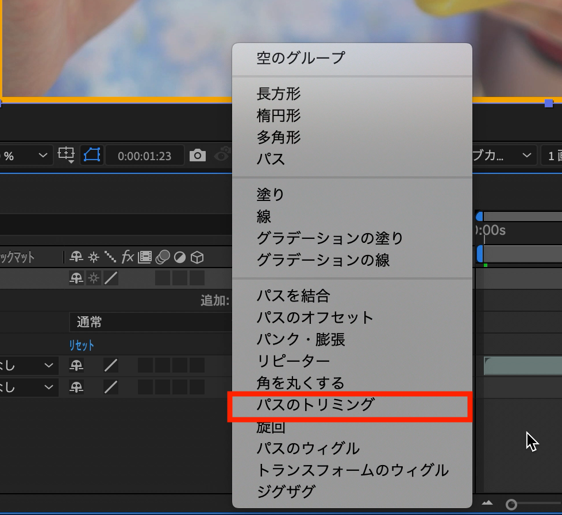Choose パンク・膨張 from the menu

[x=352, y=339]
